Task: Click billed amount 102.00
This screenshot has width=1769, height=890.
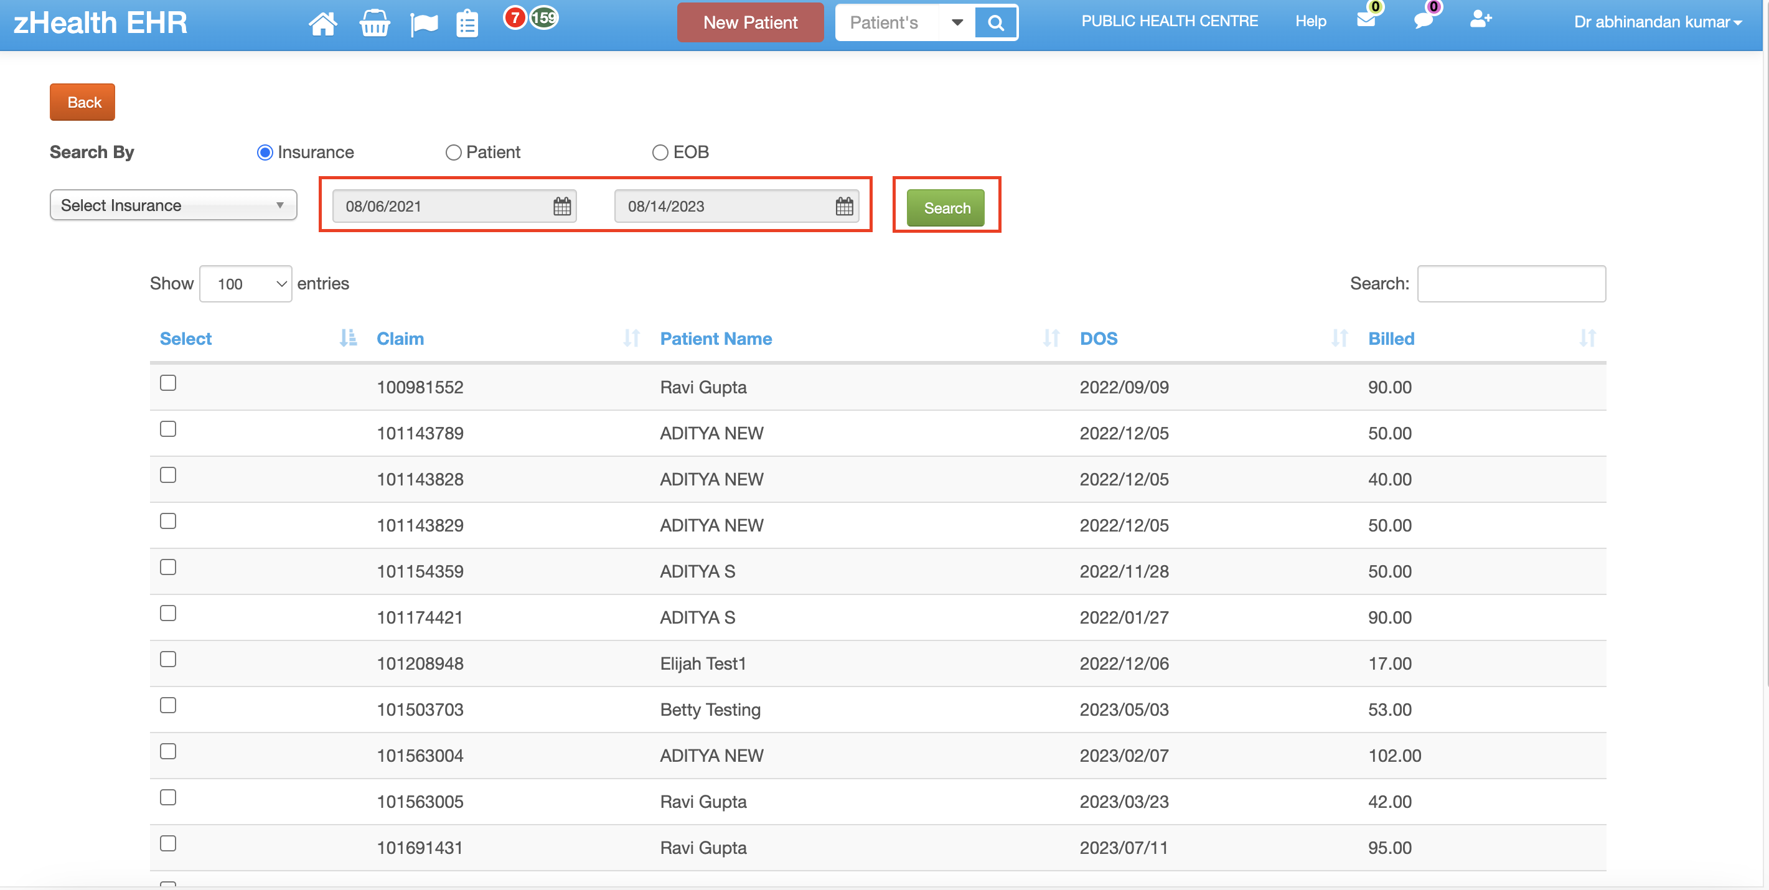Action: (1395, 756)
